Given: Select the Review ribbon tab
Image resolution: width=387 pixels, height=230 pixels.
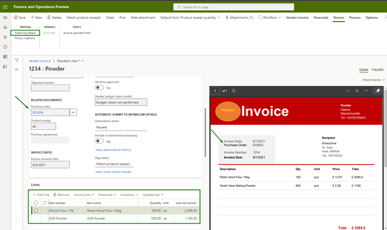Looking at the screenshot, I should pyautogui.click(x=338, y=17).
